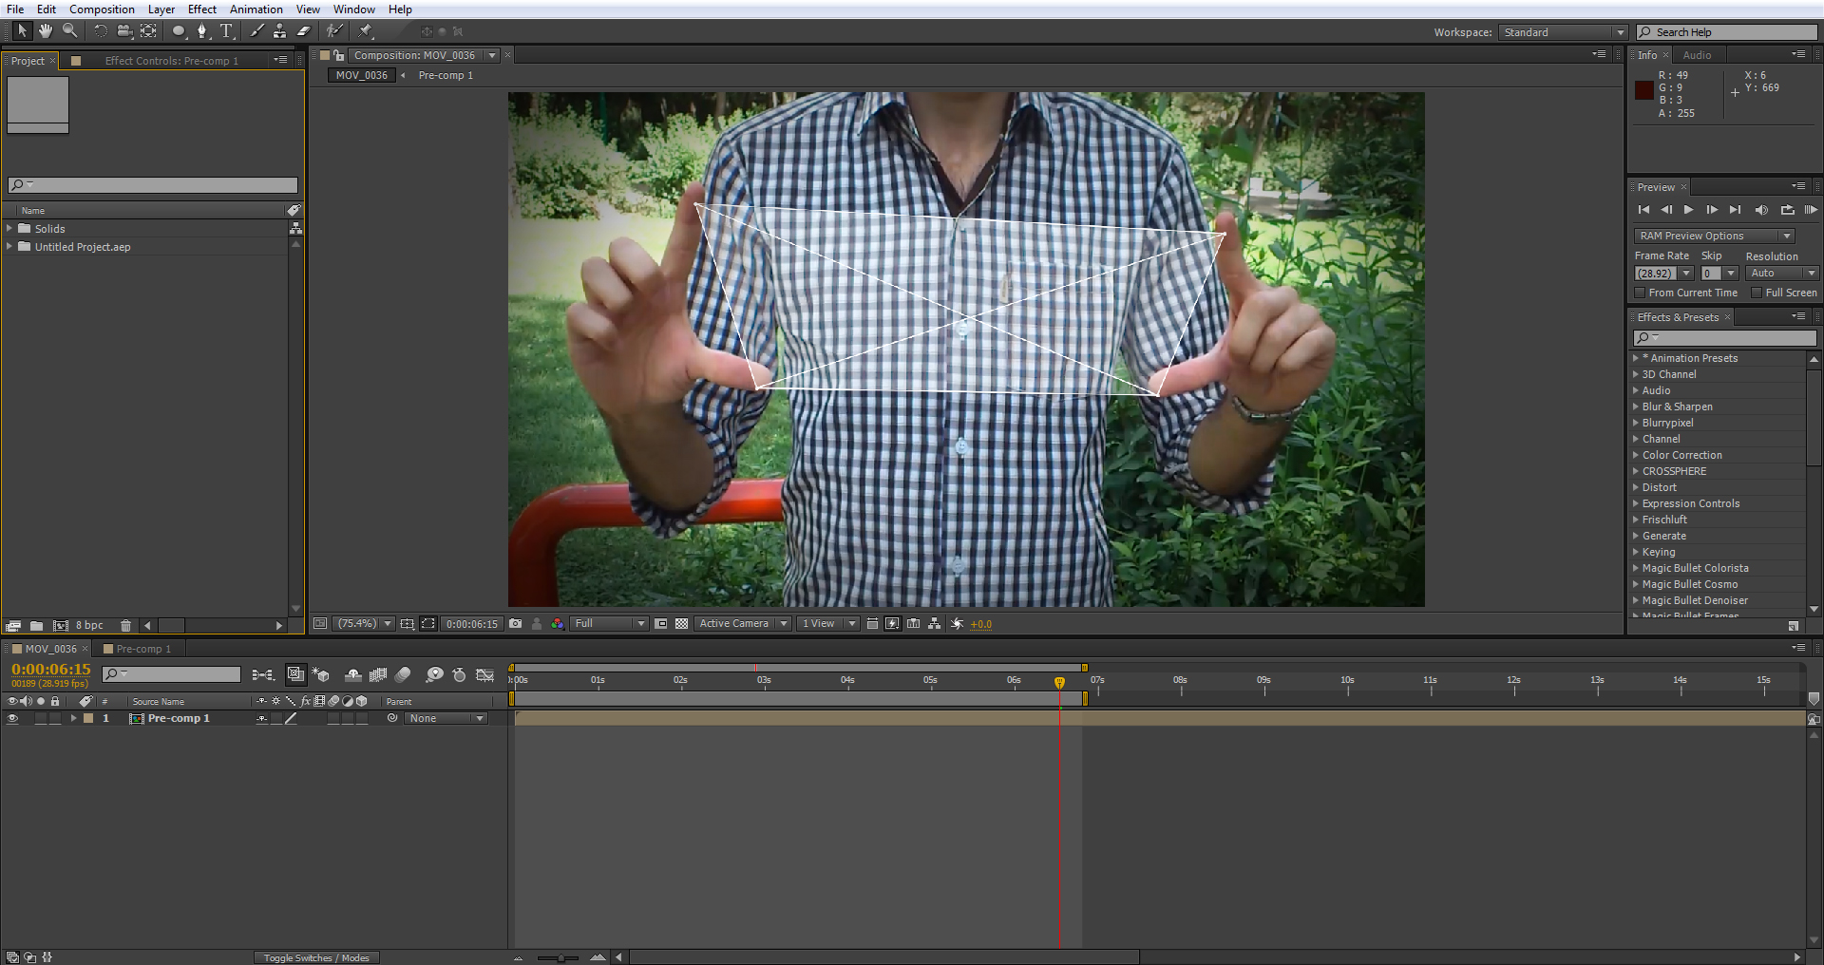The image size is (1824, 965).
Task: Toggle Pre-comp 1 layer visibility eye
Action: pos(12,719)
